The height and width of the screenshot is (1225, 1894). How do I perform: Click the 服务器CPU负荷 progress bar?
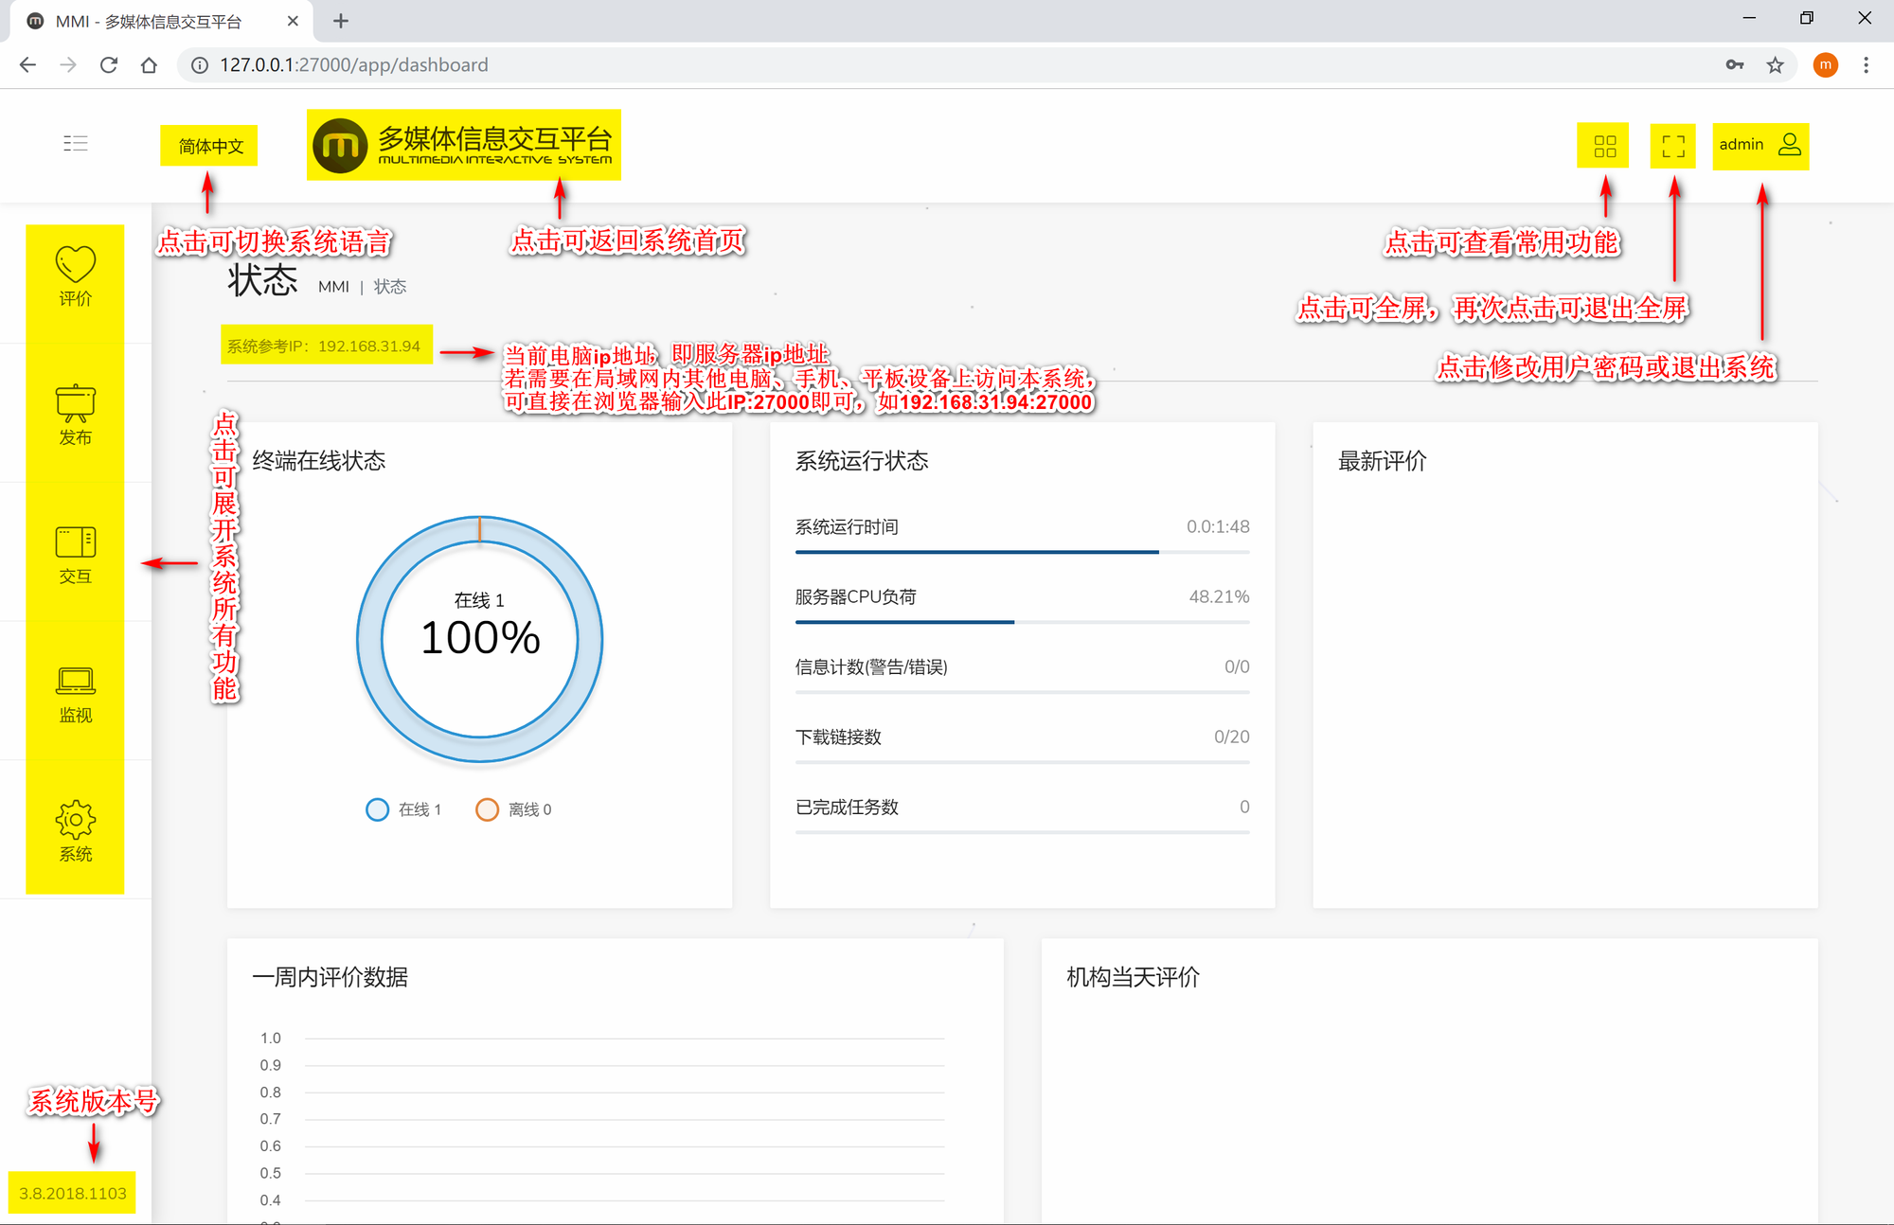tap(1022, 622)
